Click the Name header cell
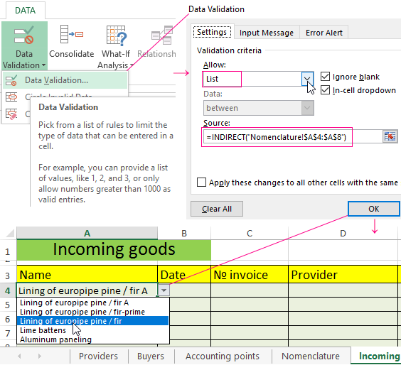Image resolution: width=401 pixels, height=365 pixels. point(87,275)
